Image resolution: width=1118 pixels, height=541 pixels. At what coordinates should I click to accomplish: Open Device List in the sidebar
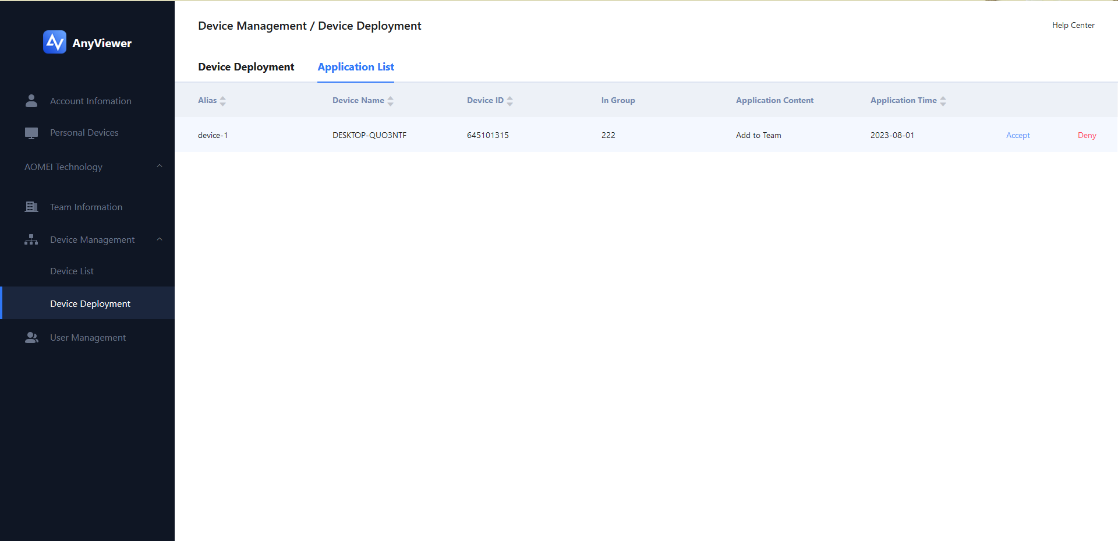pos(72,271)
